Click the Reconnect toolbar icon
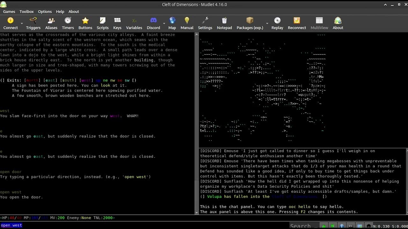 (297, 24)
